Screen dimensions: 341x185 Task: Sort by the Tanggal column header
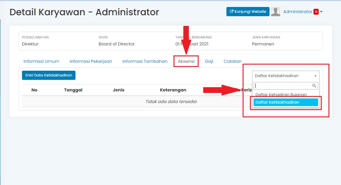click(x=73, y=90)
